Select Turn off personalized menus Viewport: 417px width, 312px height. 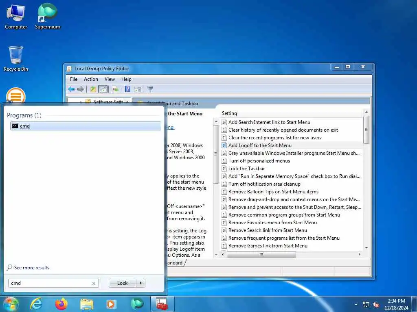pyautogui.click(x=259, y=161)
